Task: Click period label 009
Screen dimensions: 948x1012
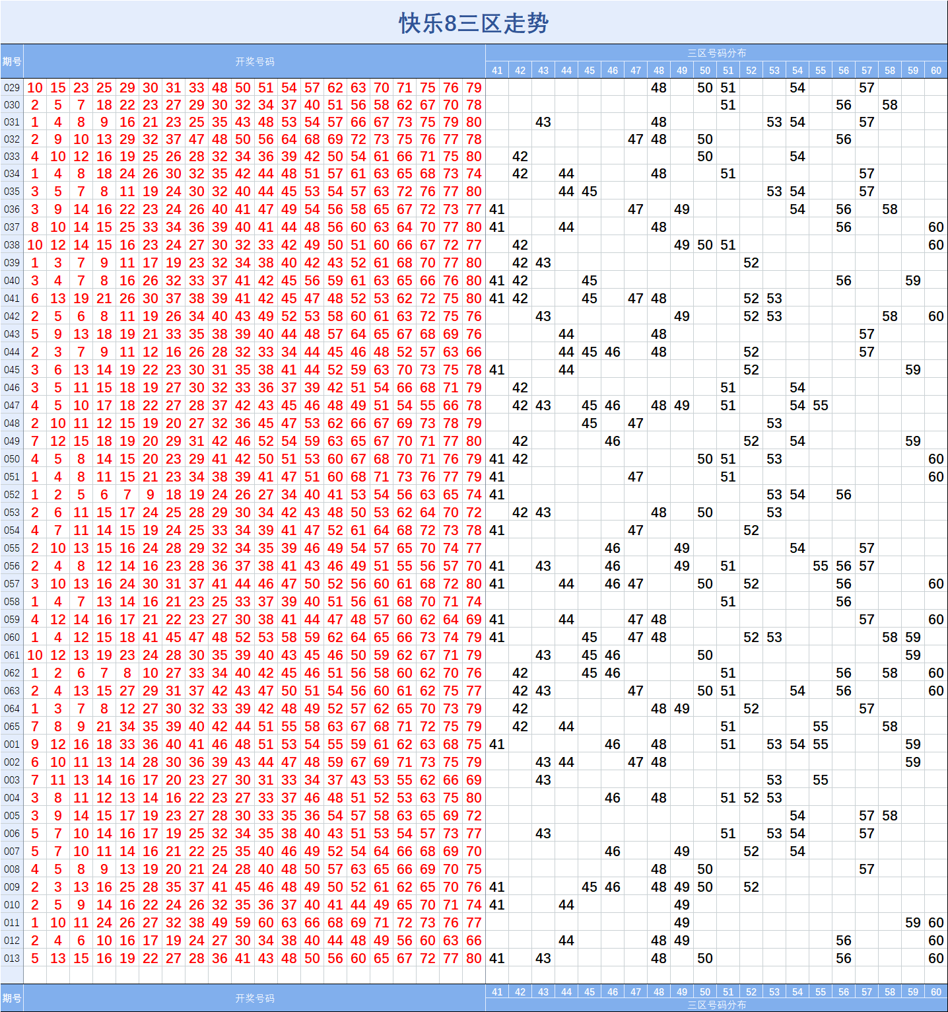Action: 12,887
